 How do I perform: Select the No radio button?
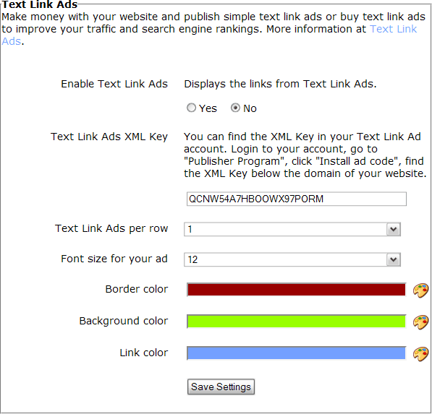pyautogui.click(x=235, y=108)
